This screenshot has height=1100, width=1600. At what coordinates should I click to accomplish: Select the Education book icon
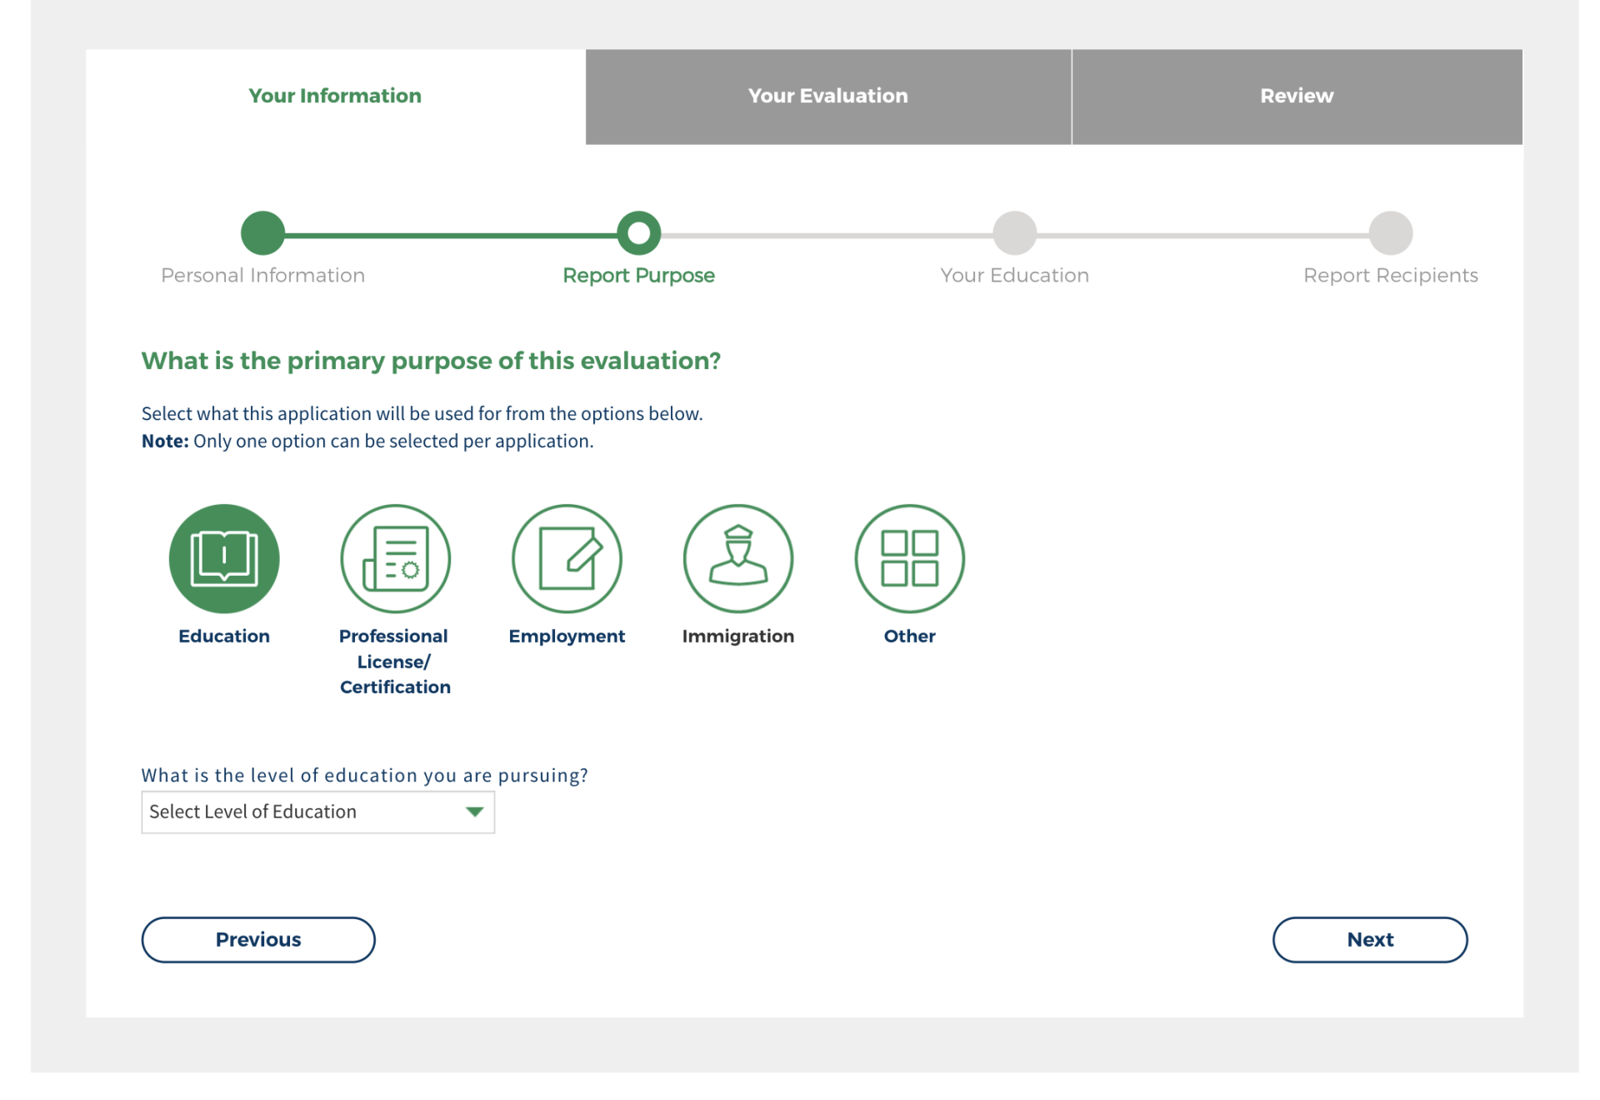tap(223, 558)
